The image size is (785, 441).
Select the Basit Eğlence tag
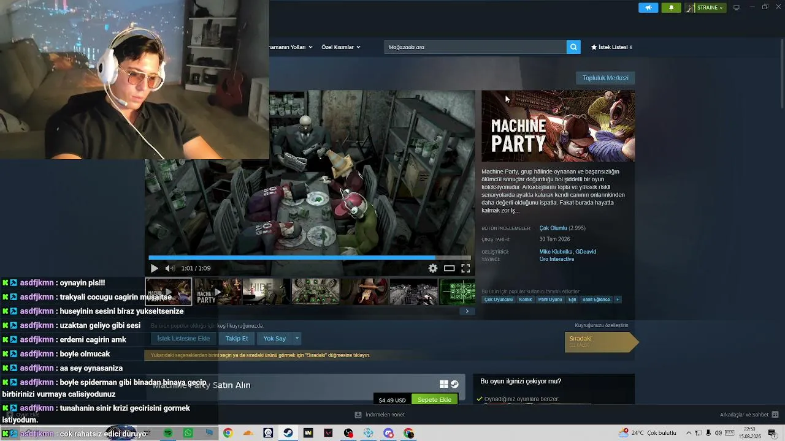(596, 300)
